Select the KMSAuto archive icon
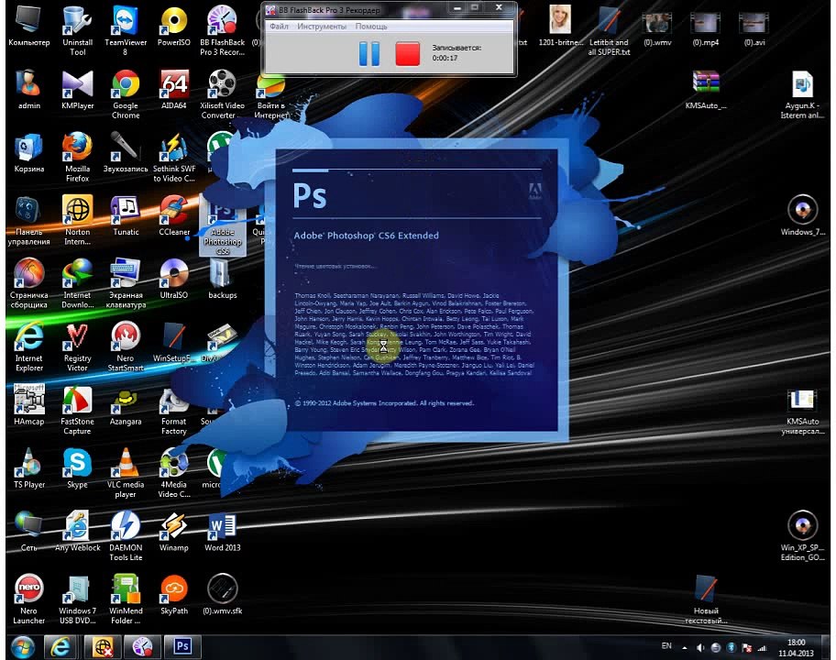Screen dimensions: 836x660 tap(706, 90)
